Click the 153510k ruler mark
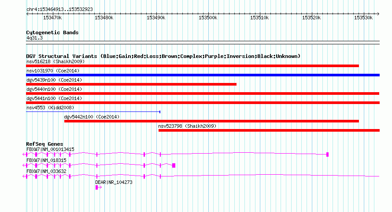The width and height of the screenshot is (392, 212). (x=259, y=18)
